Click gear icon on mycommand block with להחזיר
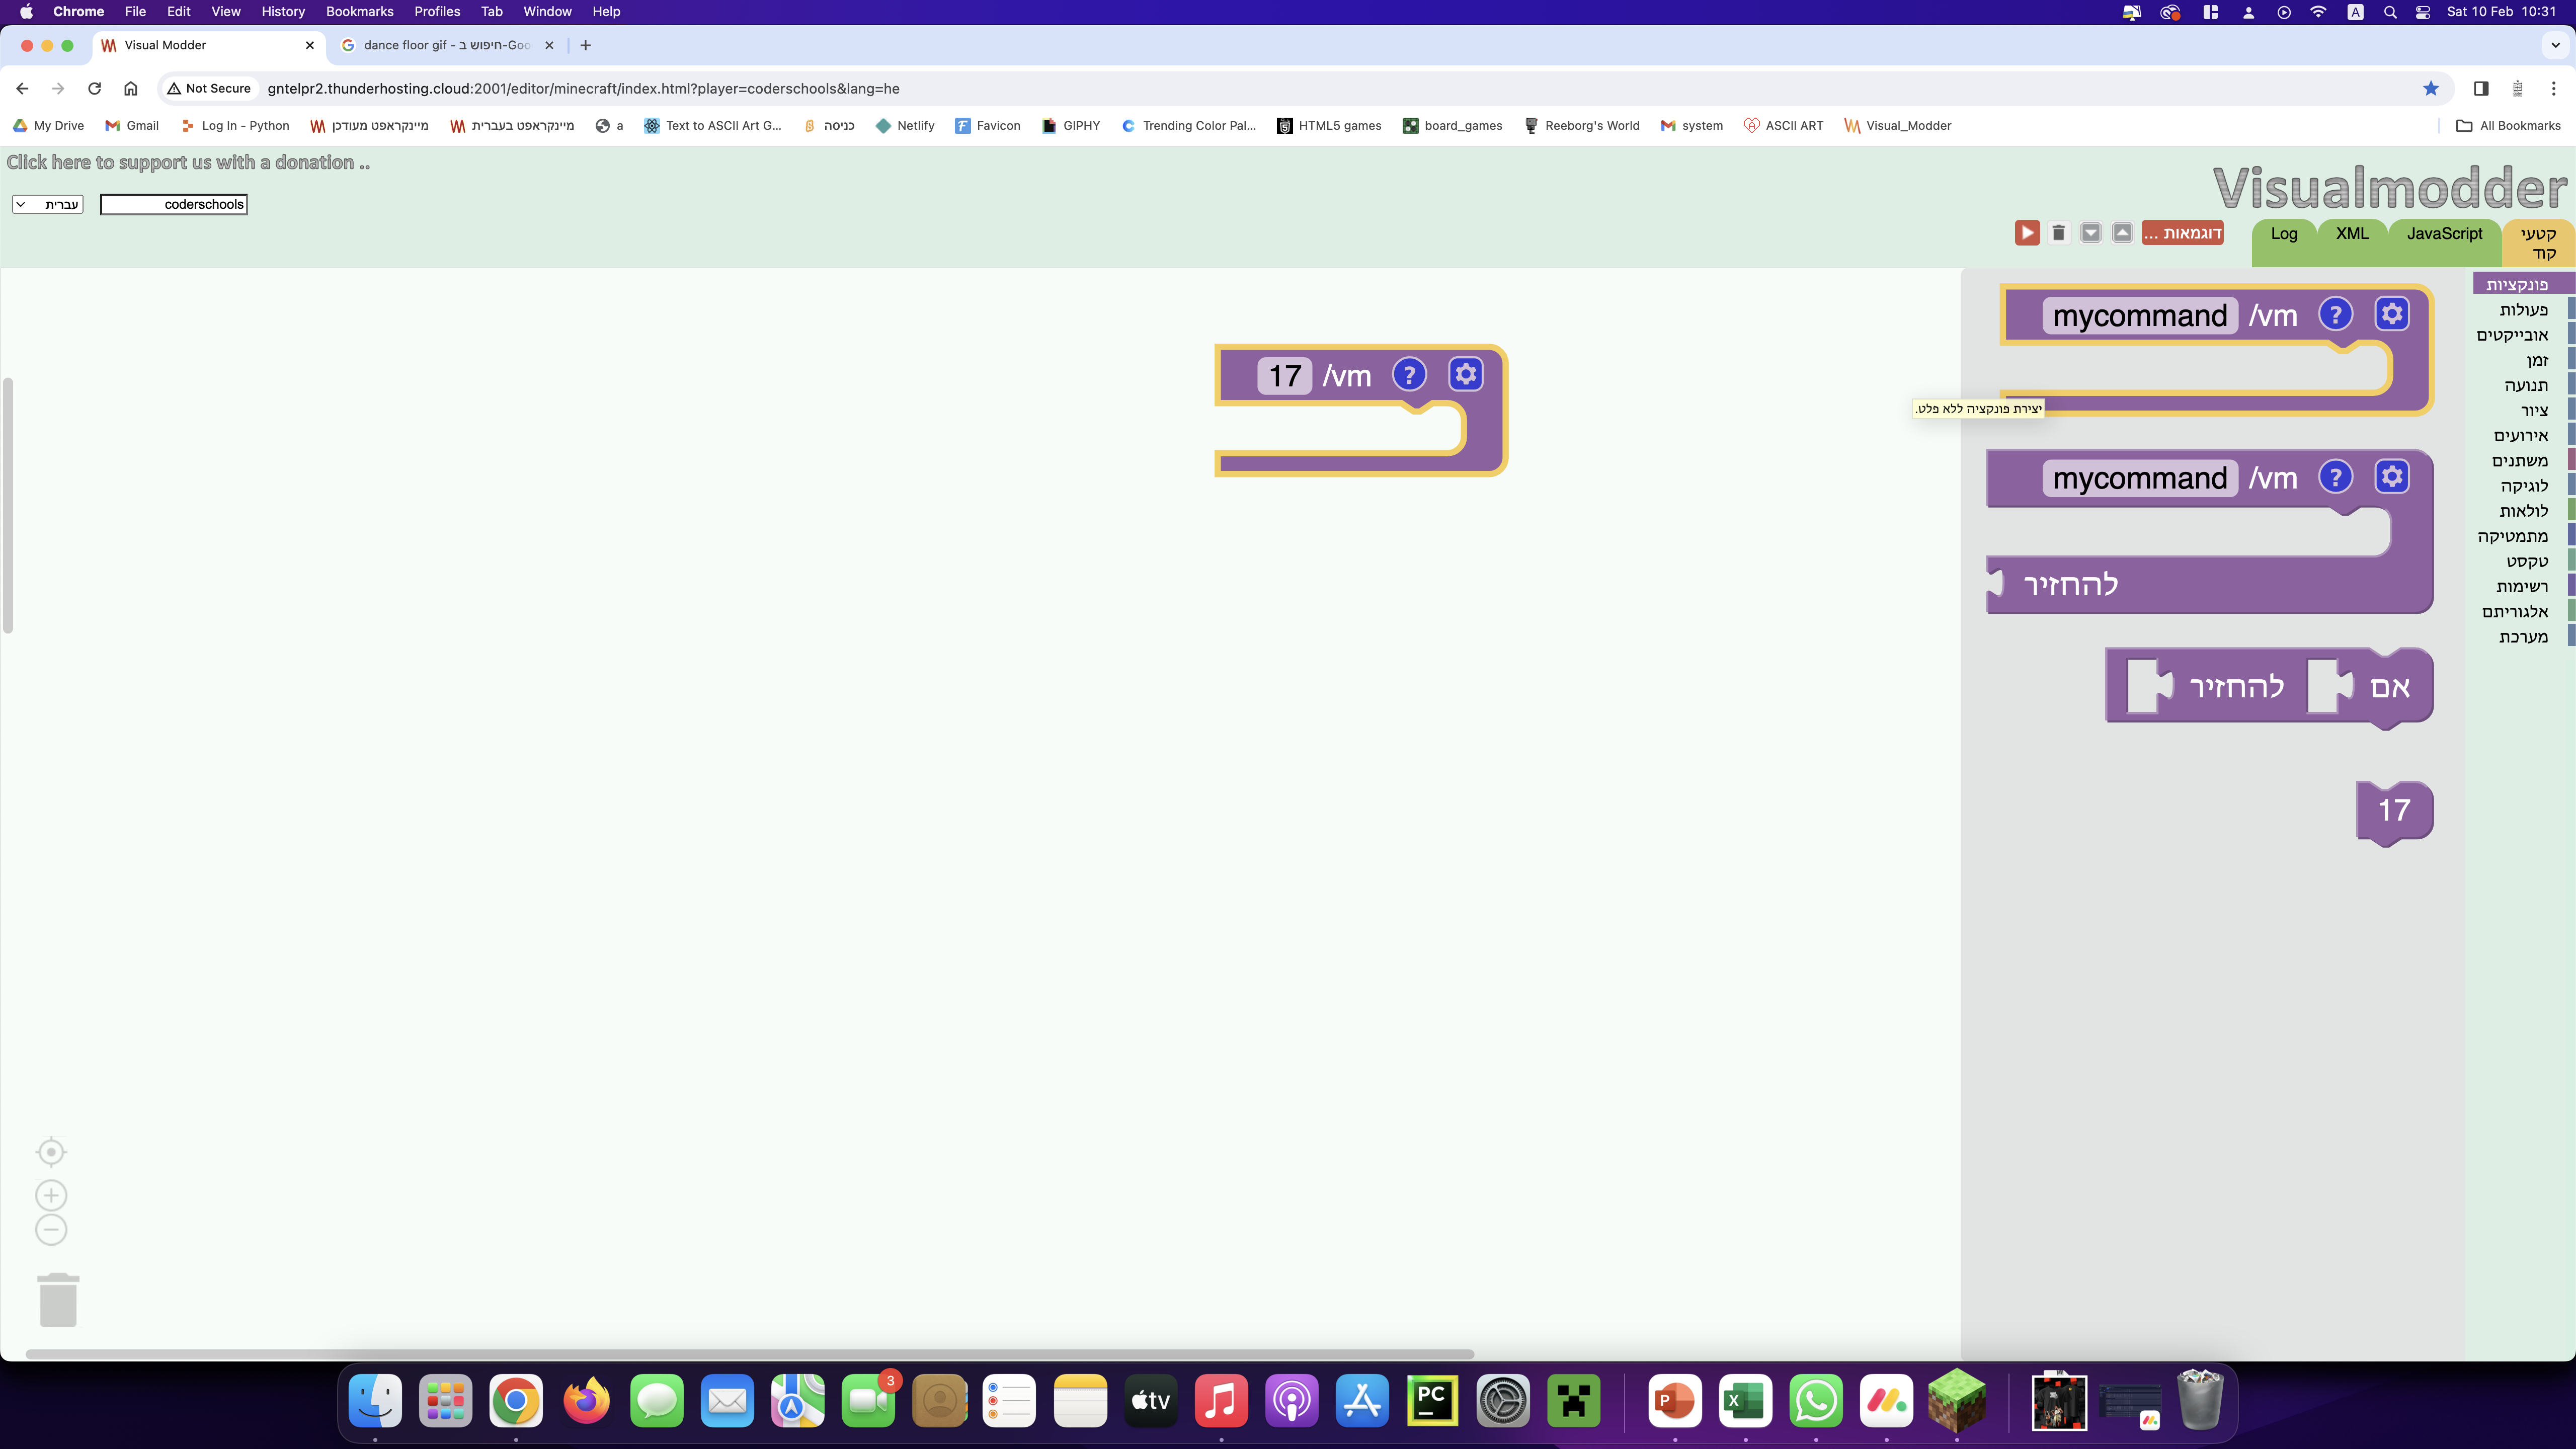This screenshot has width=2576, height=1449. 2392,477
